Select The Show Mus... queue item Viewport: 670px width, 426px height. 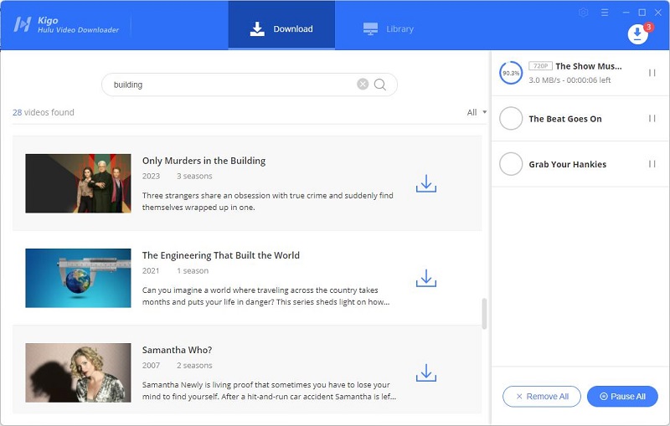[580, 73]
